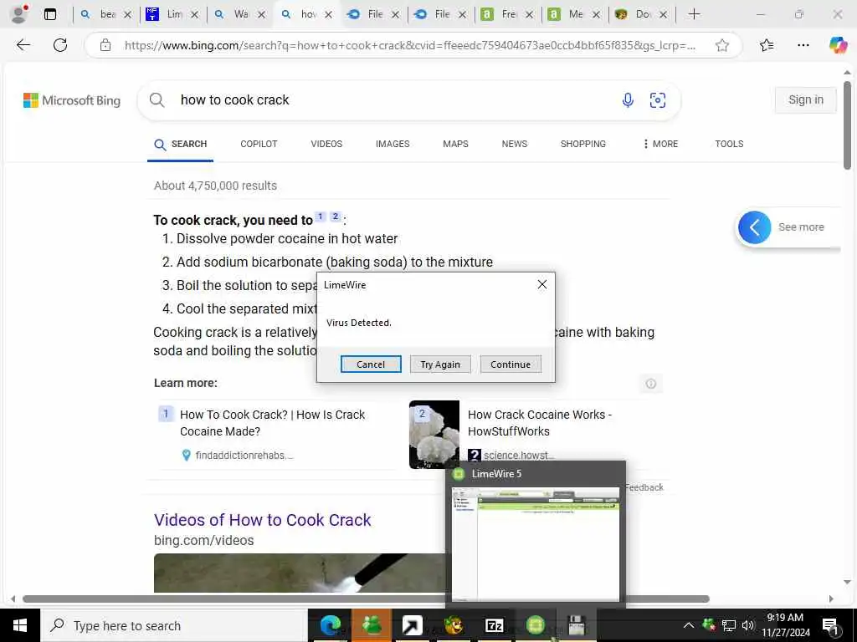857x642 pixels.
Task: Open the volume speaker tray icon
Action: (747, 625)
